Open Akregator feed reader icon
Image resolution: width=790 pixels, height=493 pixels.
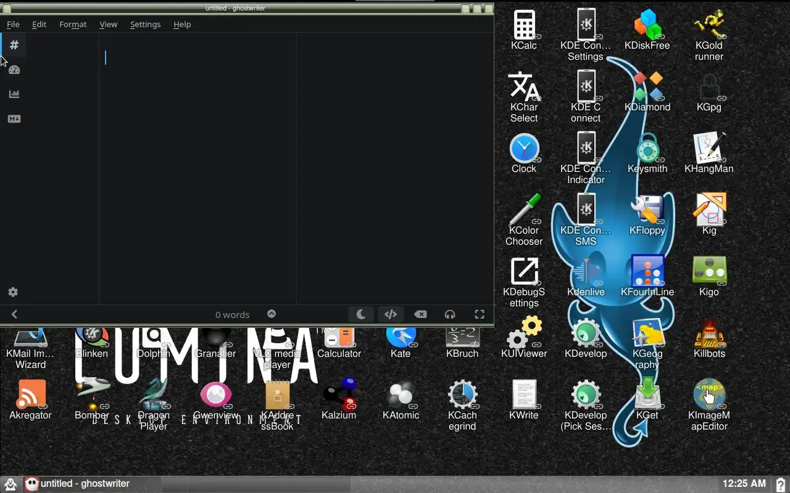click(30, 400)
